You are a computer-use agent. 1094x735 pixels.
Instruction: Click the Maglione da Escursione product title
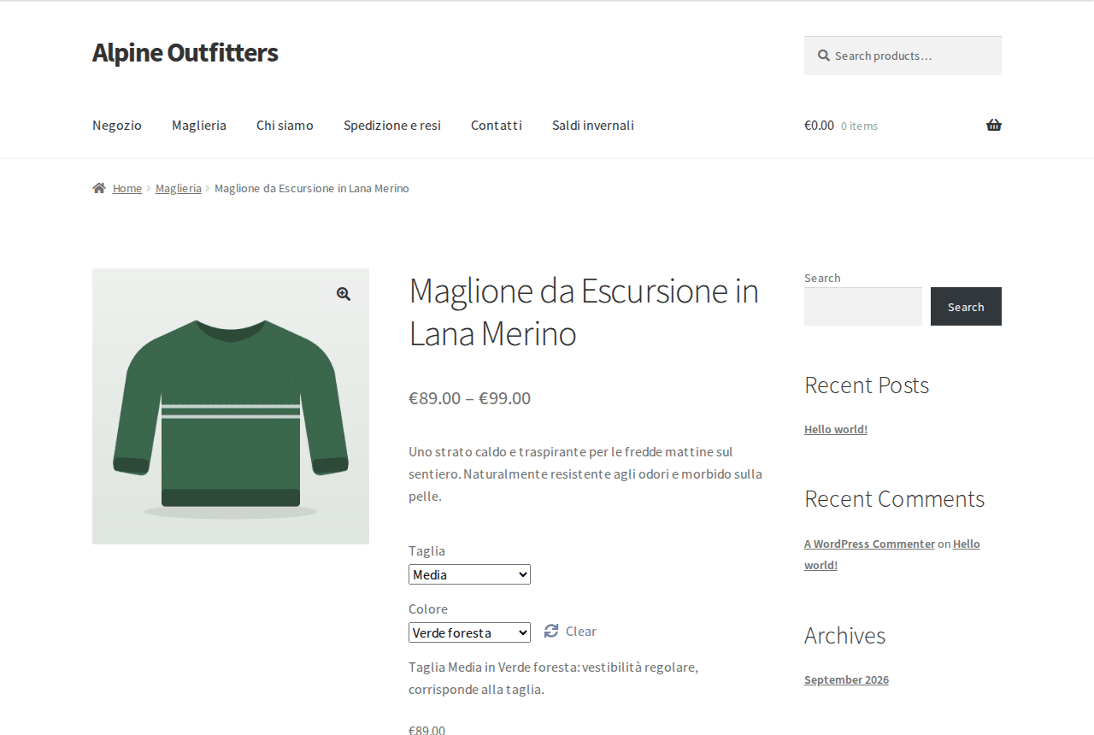(x=584, y=312)
